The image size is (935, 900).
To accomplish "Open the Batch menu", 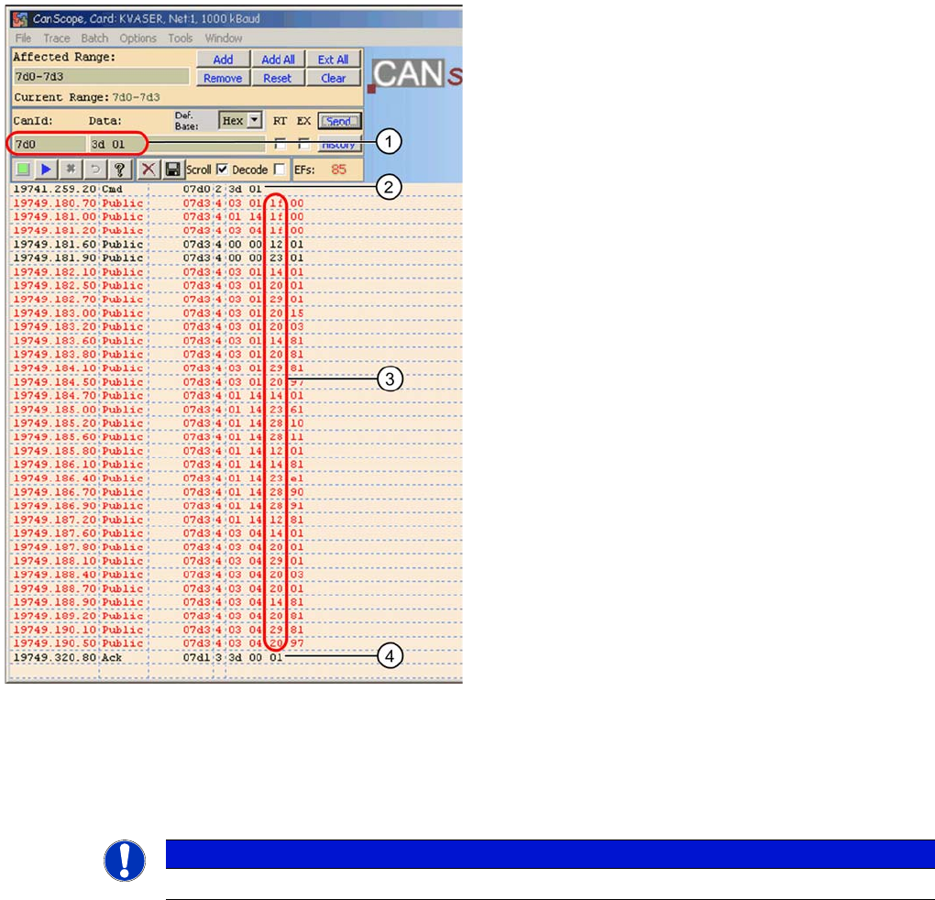I will click(x=94, y=38).
